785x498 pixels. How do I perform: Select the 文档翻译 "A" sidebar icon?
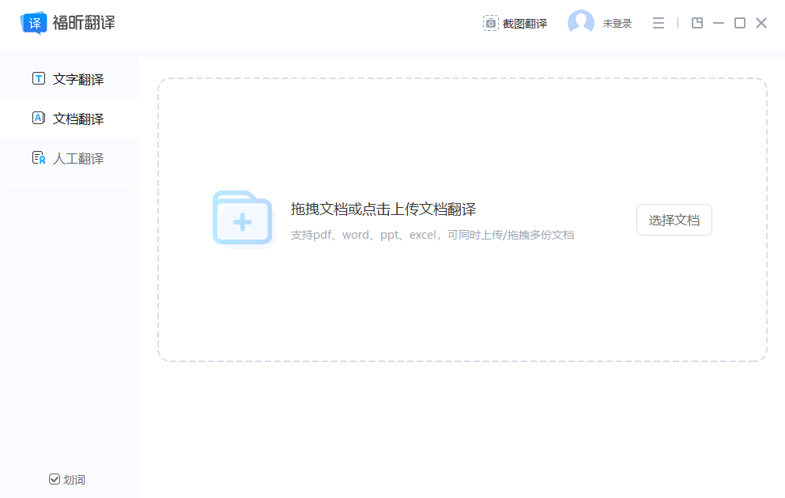pyautogui.click(x=37, y=118)
